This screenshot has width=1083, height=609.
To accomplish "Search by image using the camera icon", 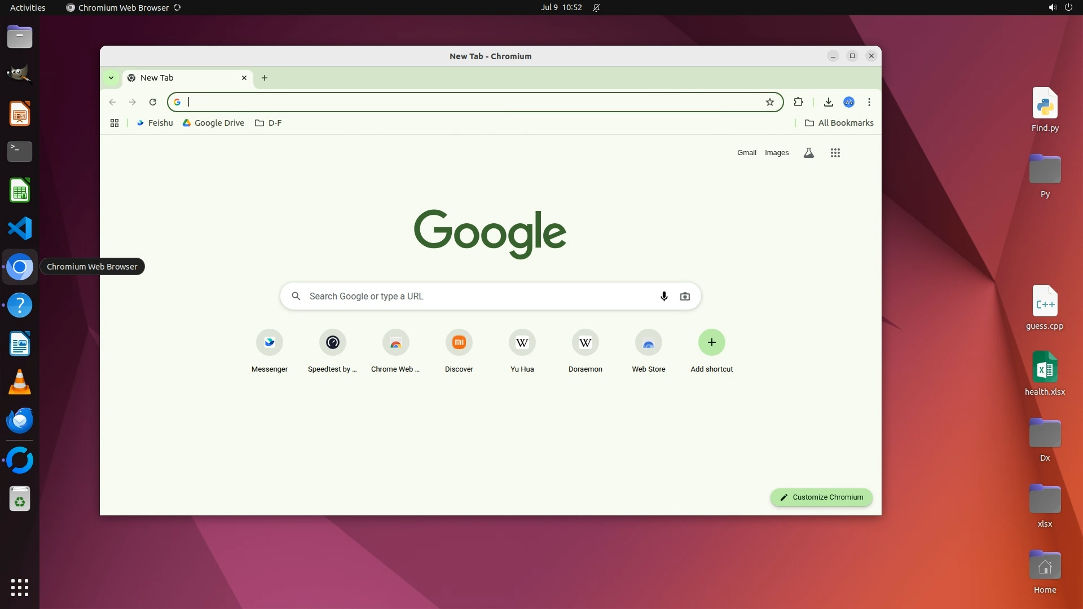I will [685, 296].
